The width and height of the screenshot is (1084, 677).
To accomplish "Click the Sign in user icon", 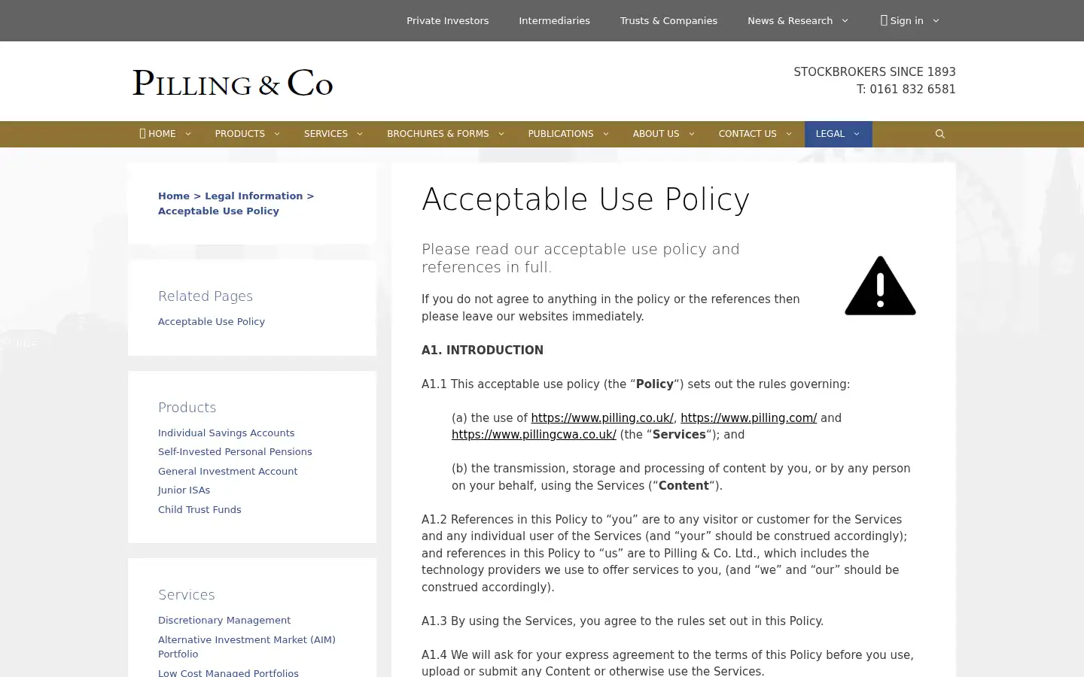I will tap(884, 20).
